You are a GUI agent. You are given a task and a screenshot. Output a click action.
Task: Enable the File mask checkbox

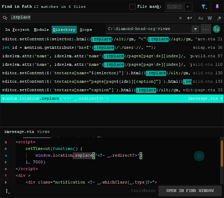pyautogui.click(x=132, y=7)
